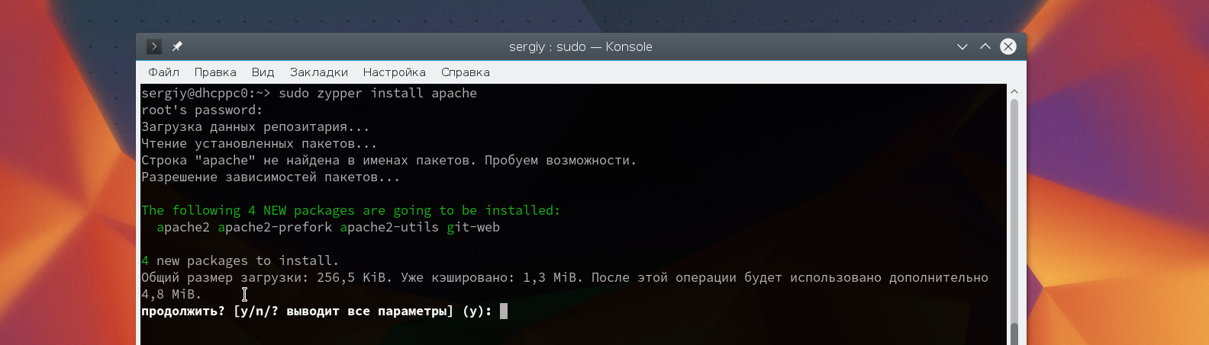Open the Файл menu
Viewport: 1209px width, 345px height.
(x=163, y=72)
